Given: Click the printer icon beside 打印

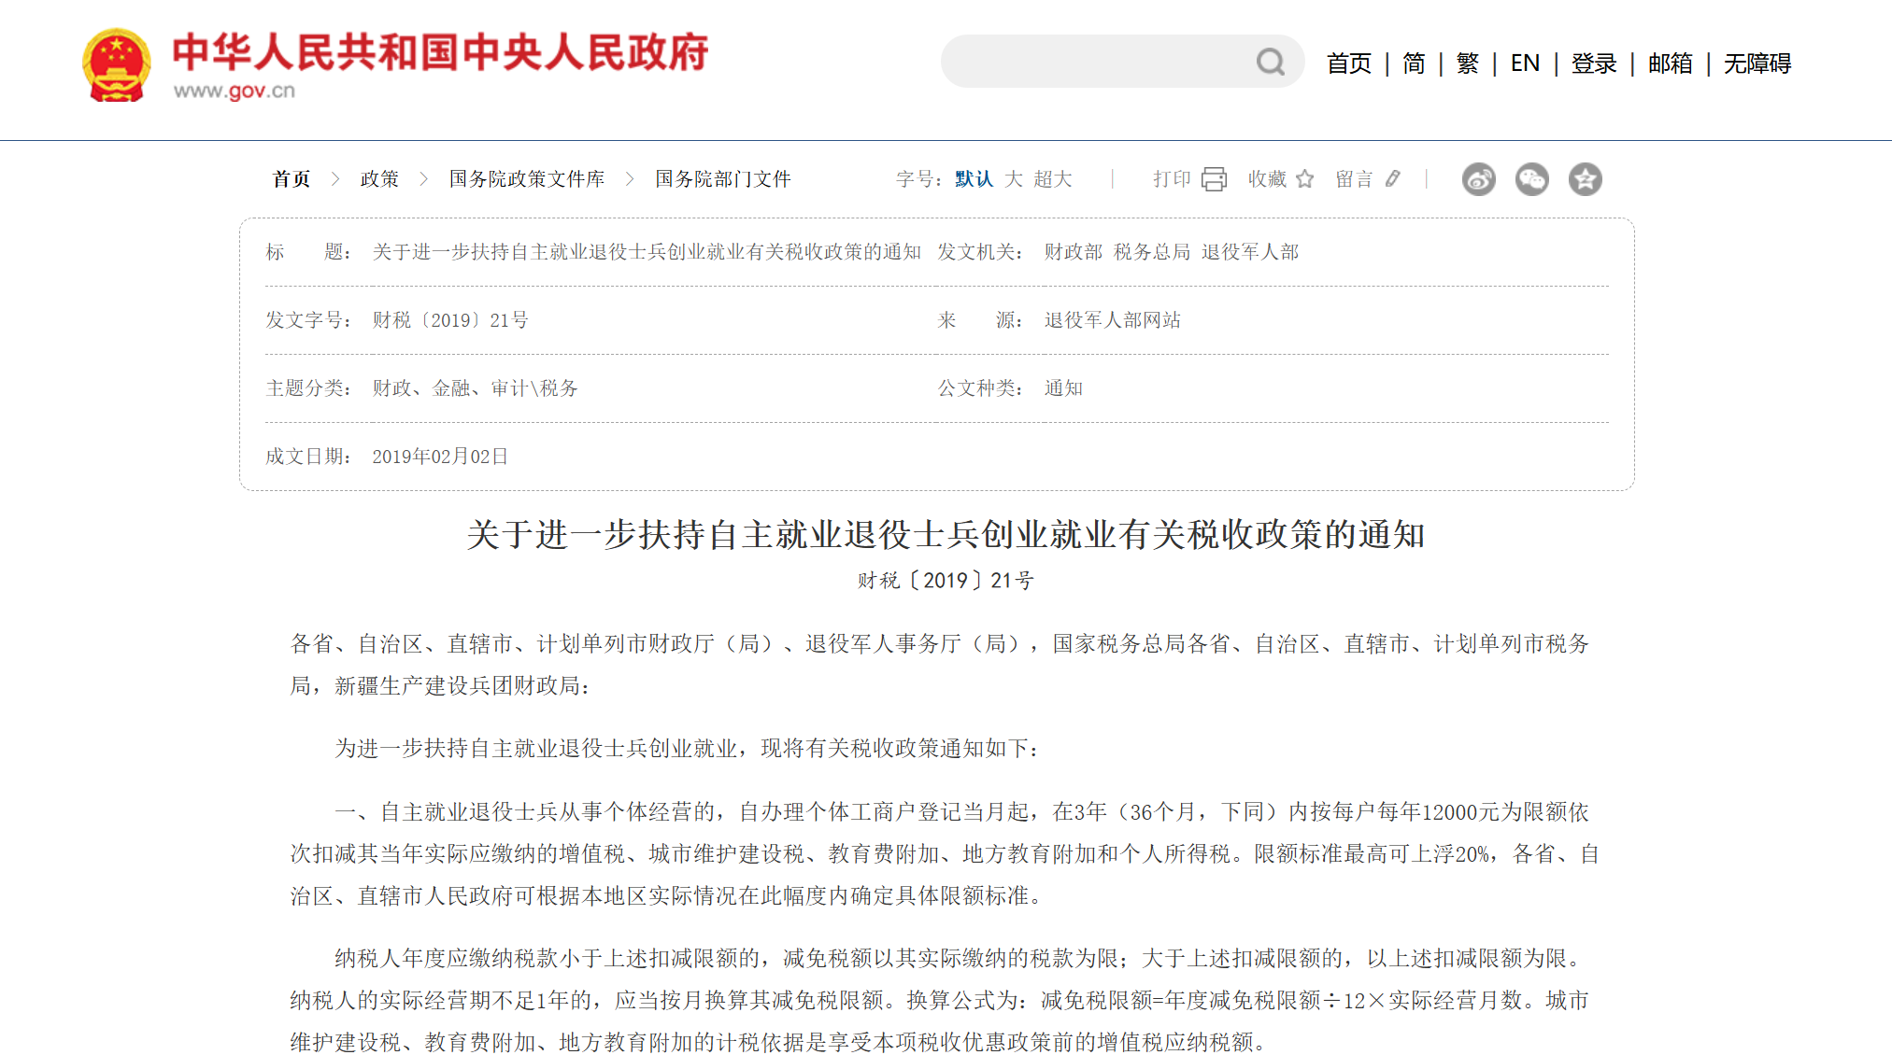Looking at the screenshot, I should (1215, 178).
